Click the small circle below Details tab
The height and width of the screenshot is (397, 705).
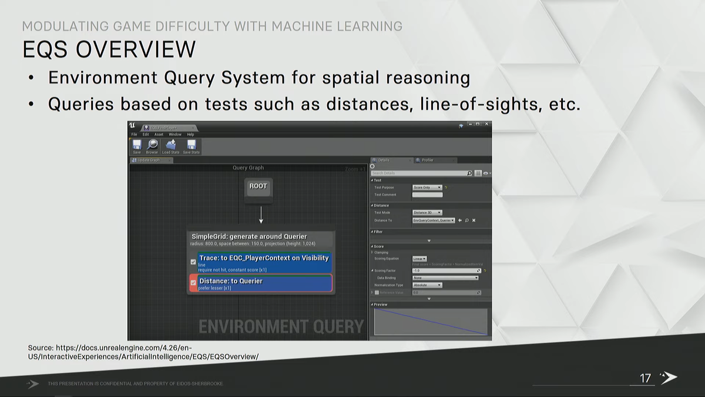(x=372, y=166)
